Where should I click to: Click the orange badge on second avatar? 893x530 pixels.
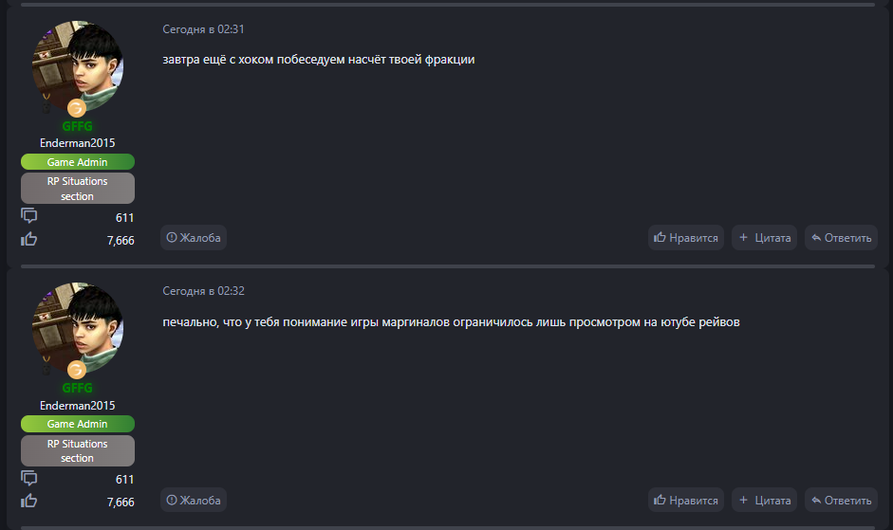pyautogui.click(x=77, y=370)
